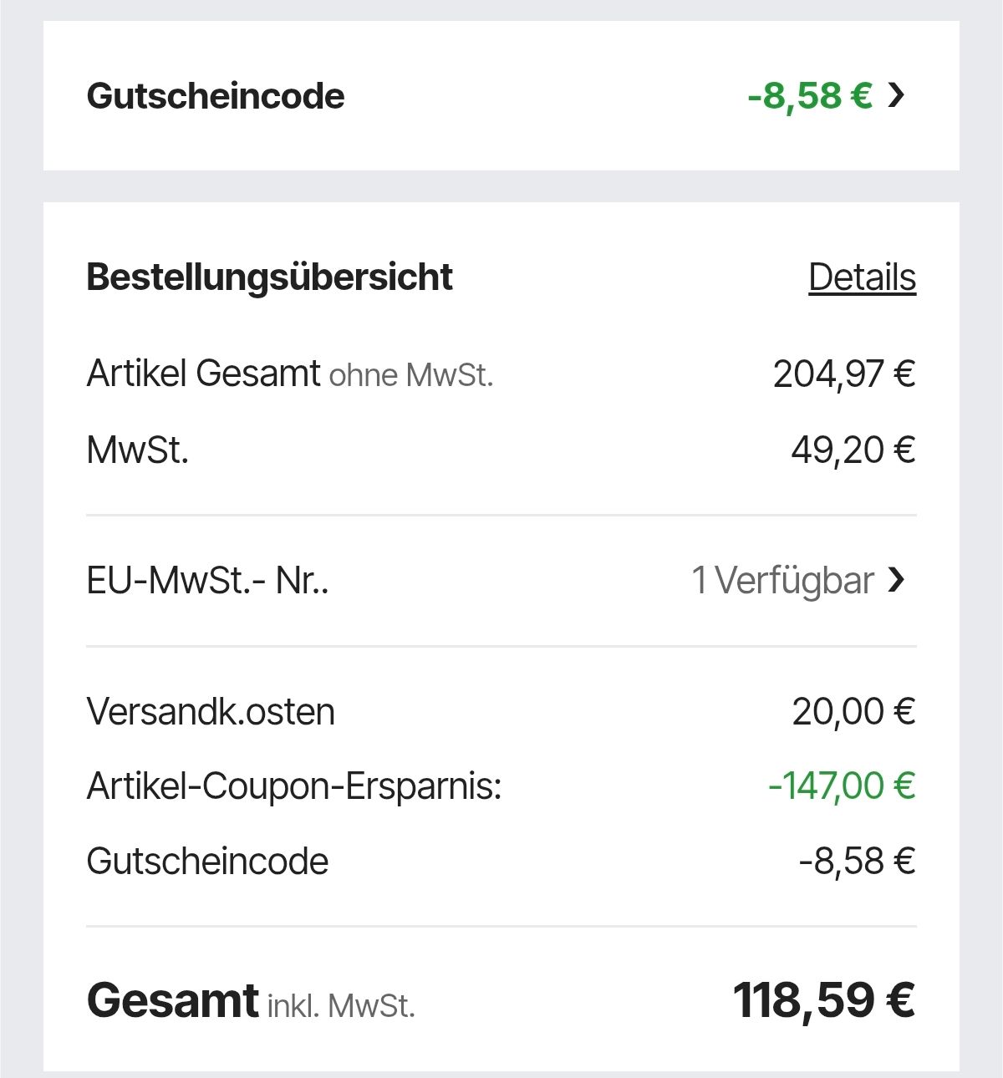
Task: Select the MwSt. label
Action: pos(138,450)
